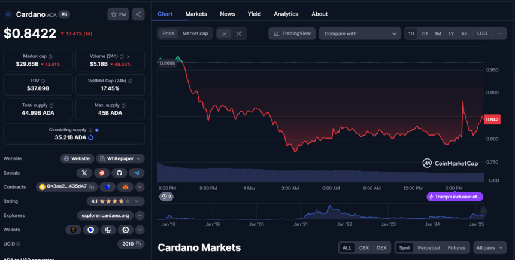Switch to the Yield tab
515x260 pixels.
pos(255,14)
